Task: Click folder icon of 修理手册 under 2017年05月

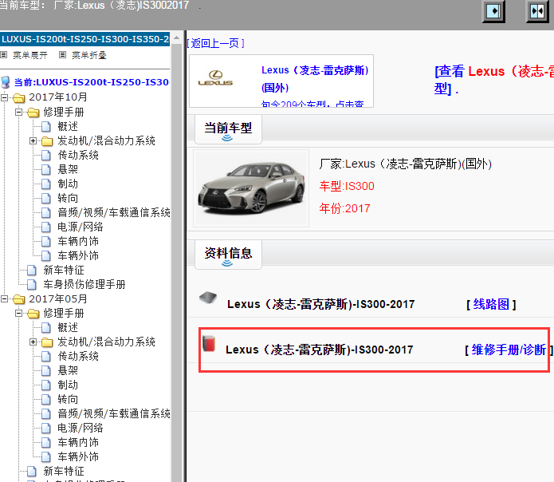Action: click(33, 314)
